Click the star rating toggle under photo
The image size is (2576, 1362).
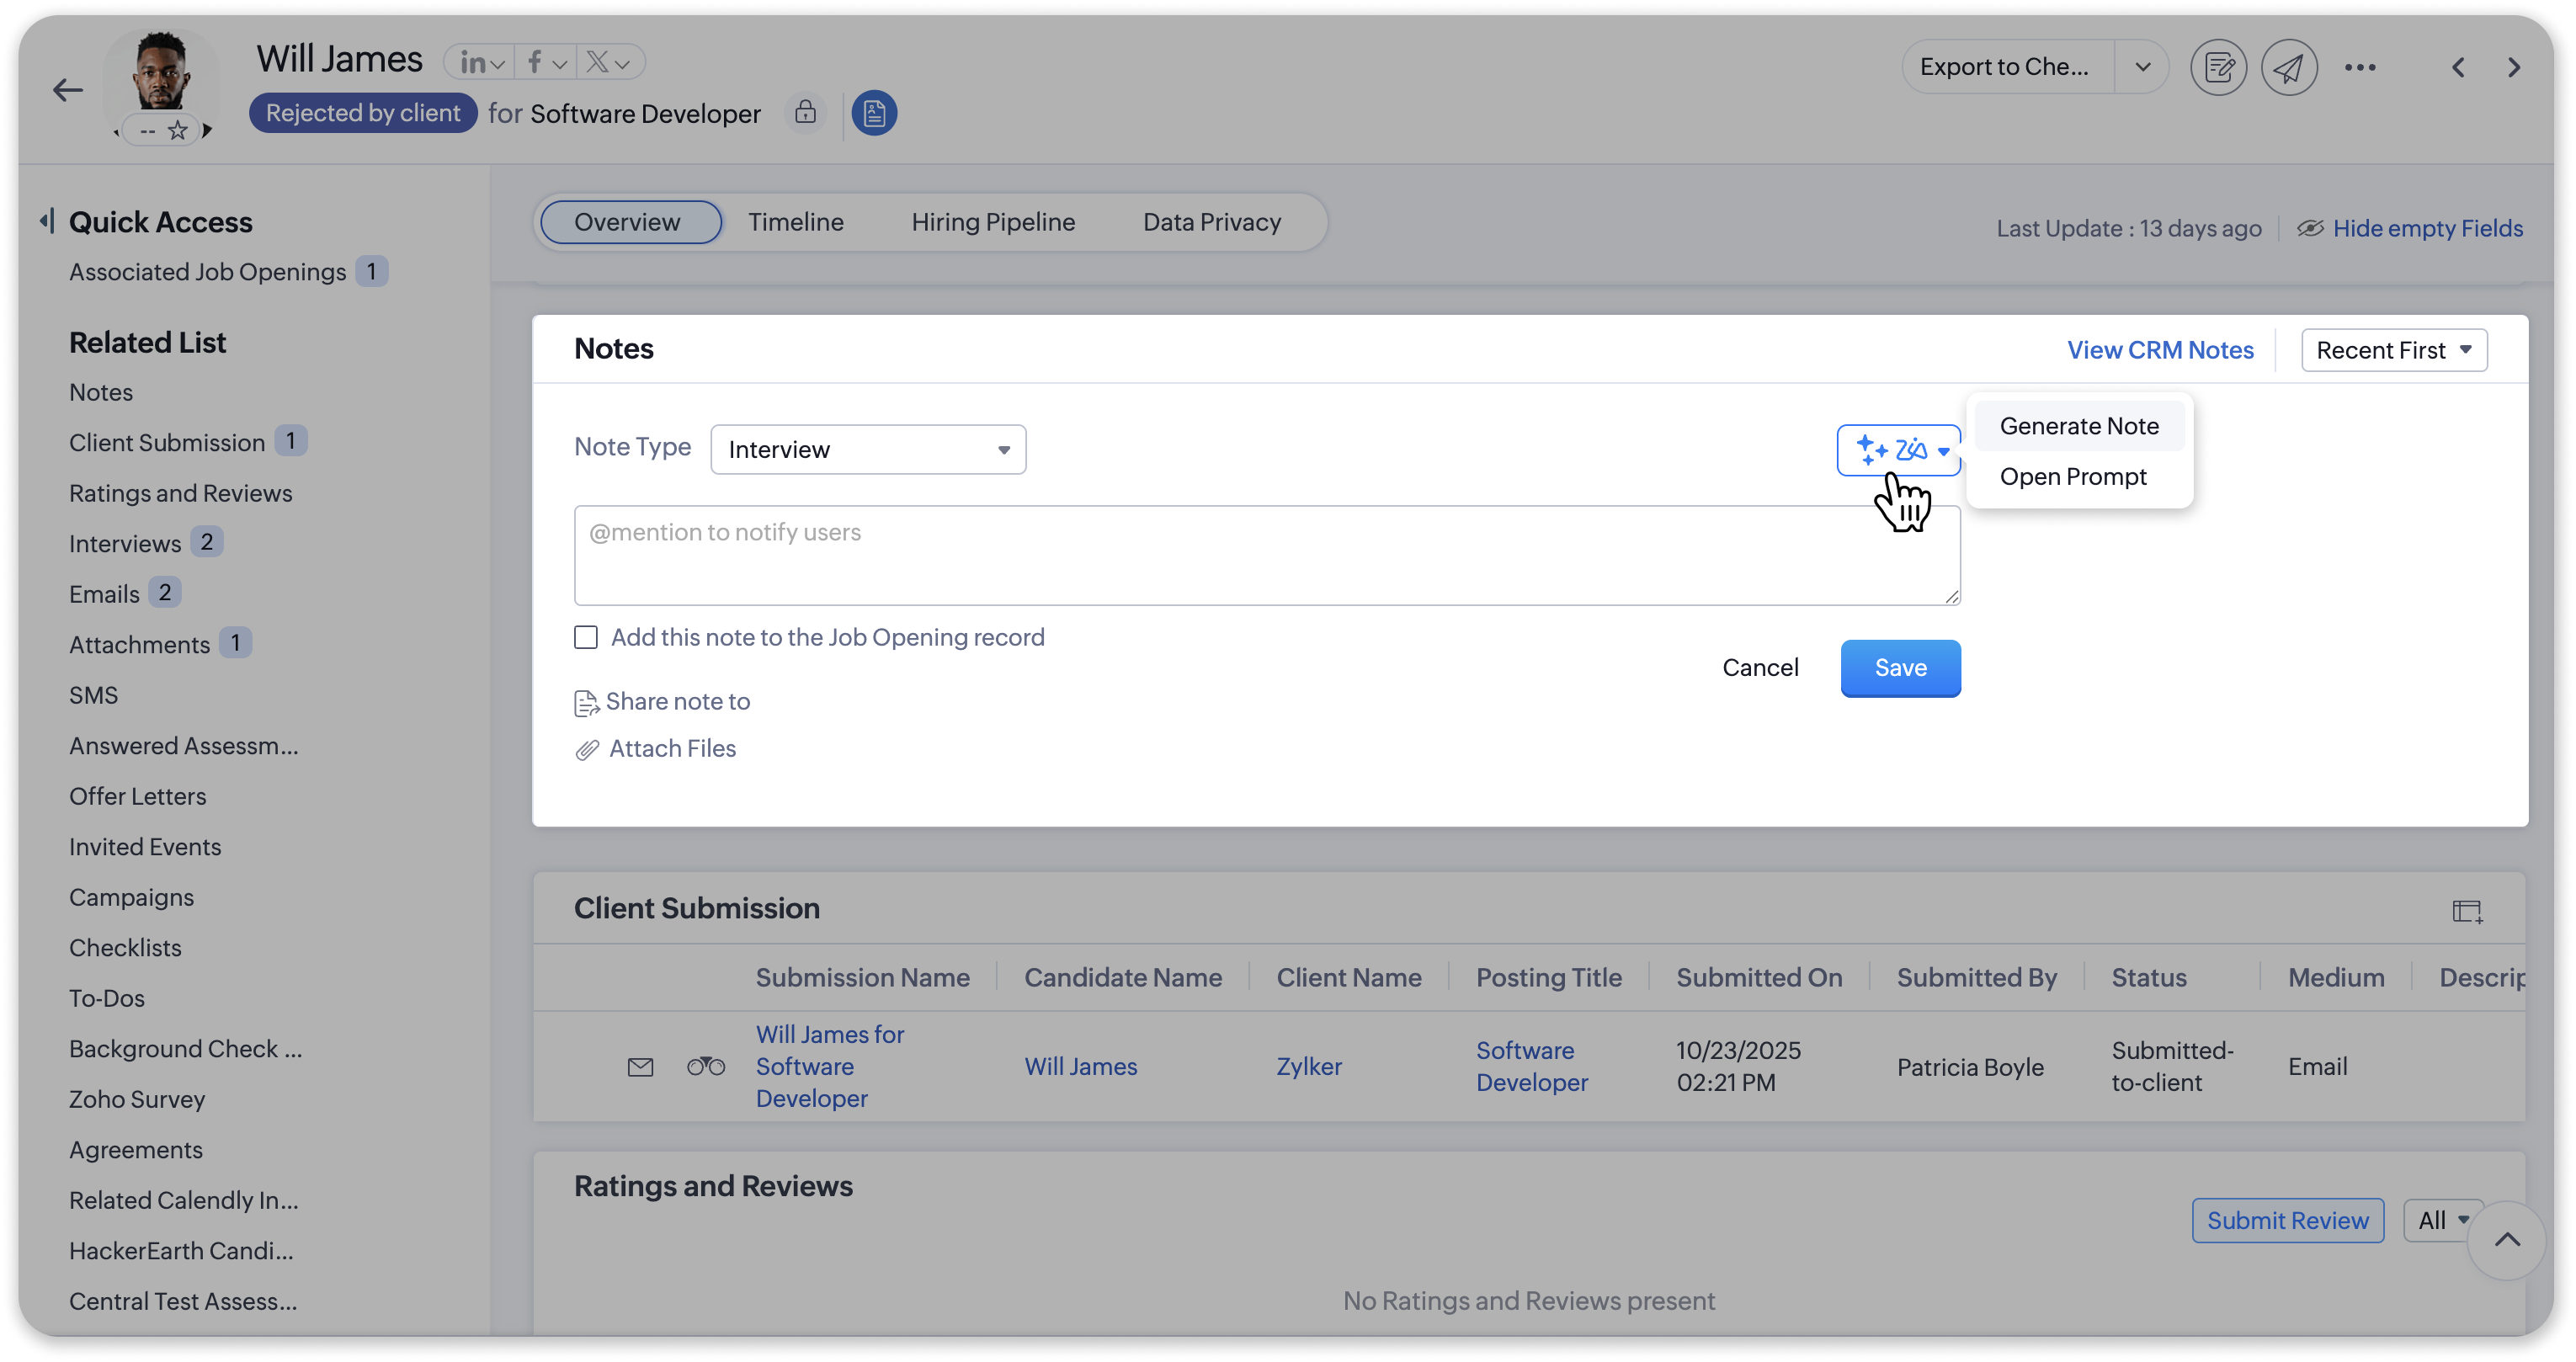pyautogui.click(x=177, y=131)
